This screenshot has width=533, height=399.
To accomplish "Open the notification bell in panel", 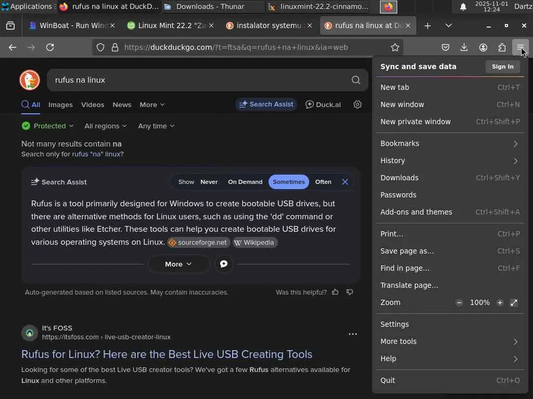I will coord(463,7).
